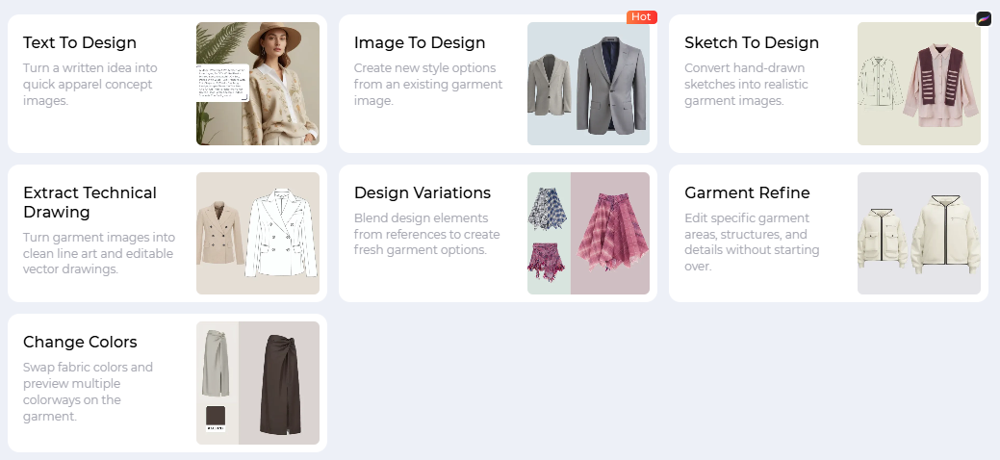Viewport: 1000px width, 460px height.
Task: Click the gray blazers preview thumbnail
Action: (x=588, y=84)
